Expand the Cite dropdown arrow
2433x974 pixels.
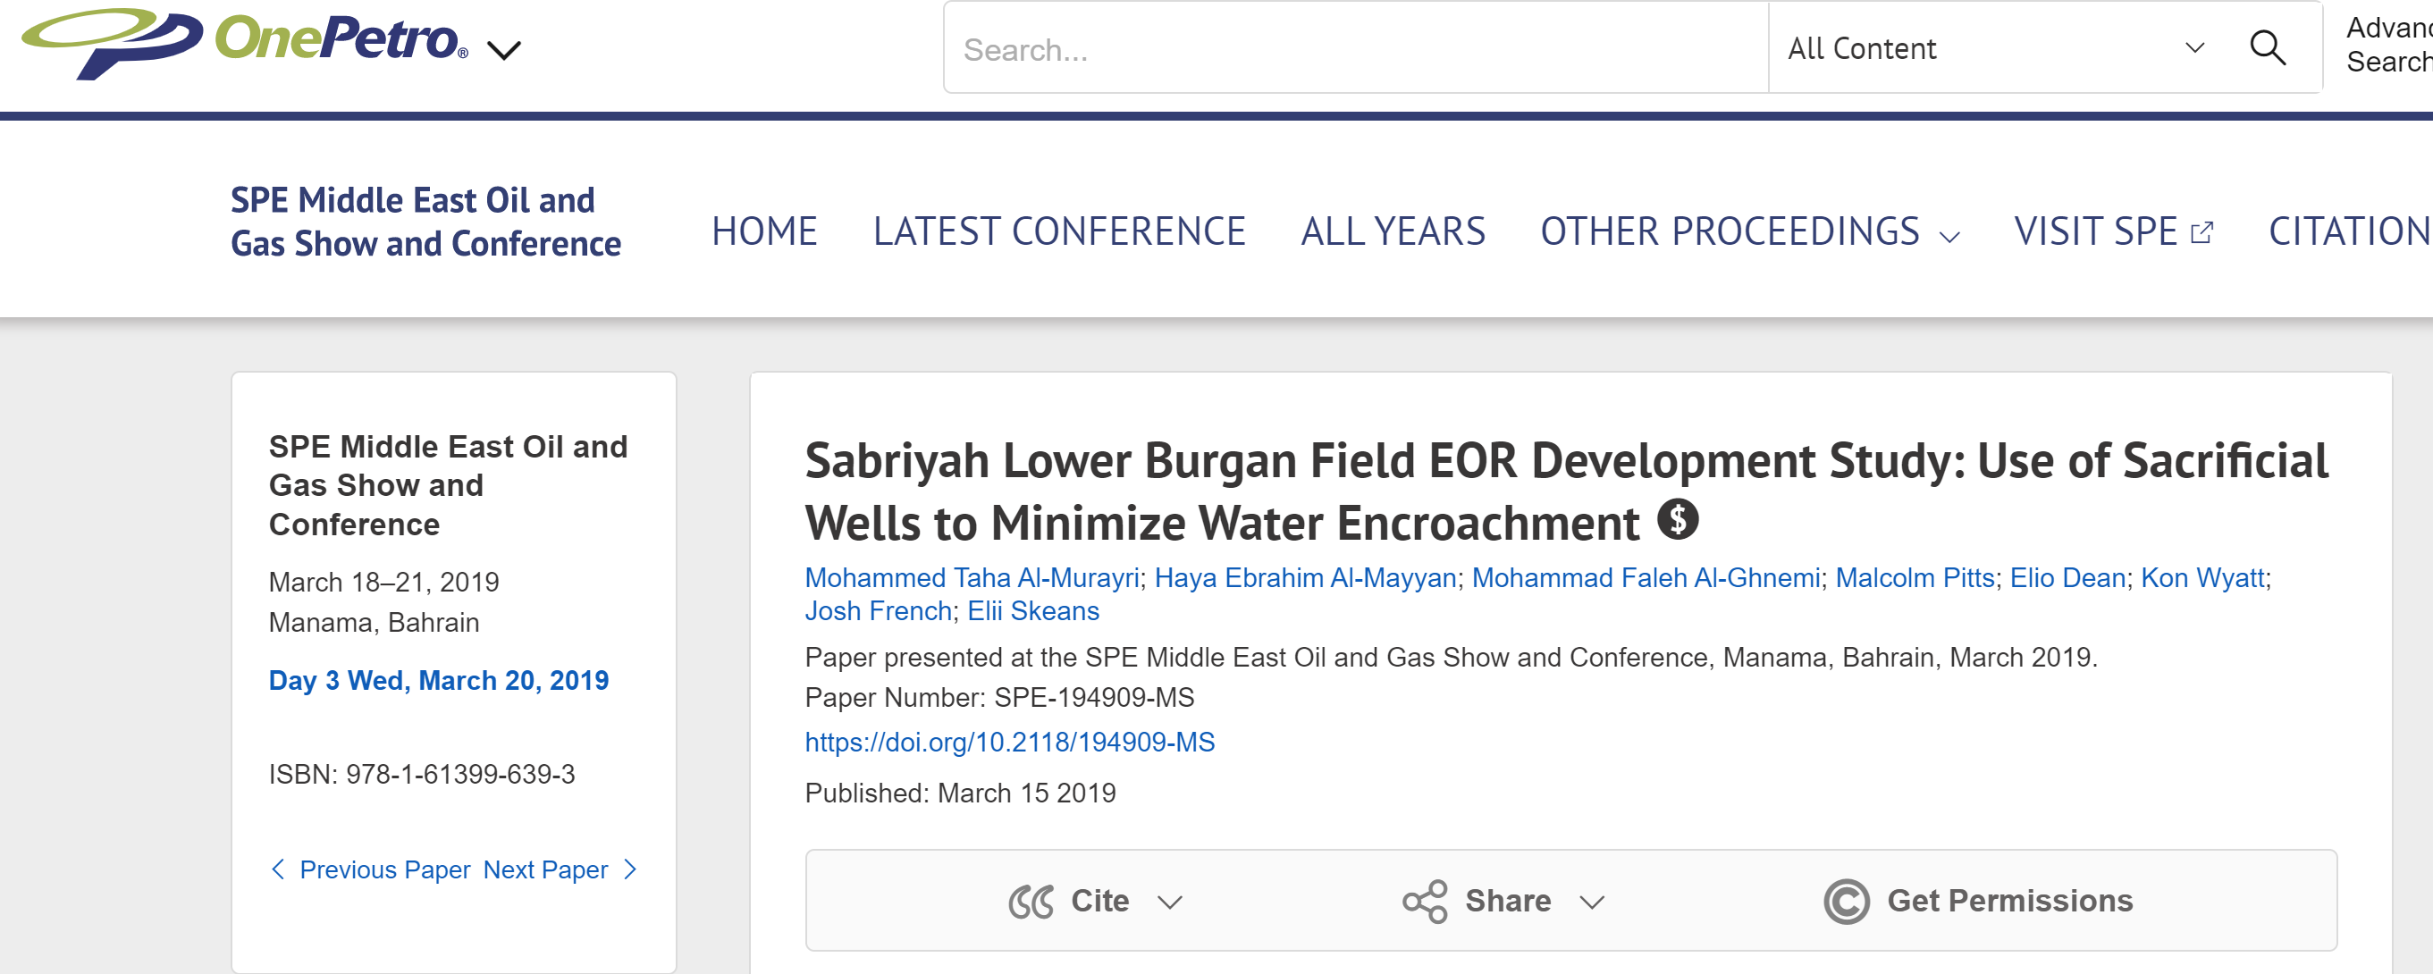[x=1170, y=903]
